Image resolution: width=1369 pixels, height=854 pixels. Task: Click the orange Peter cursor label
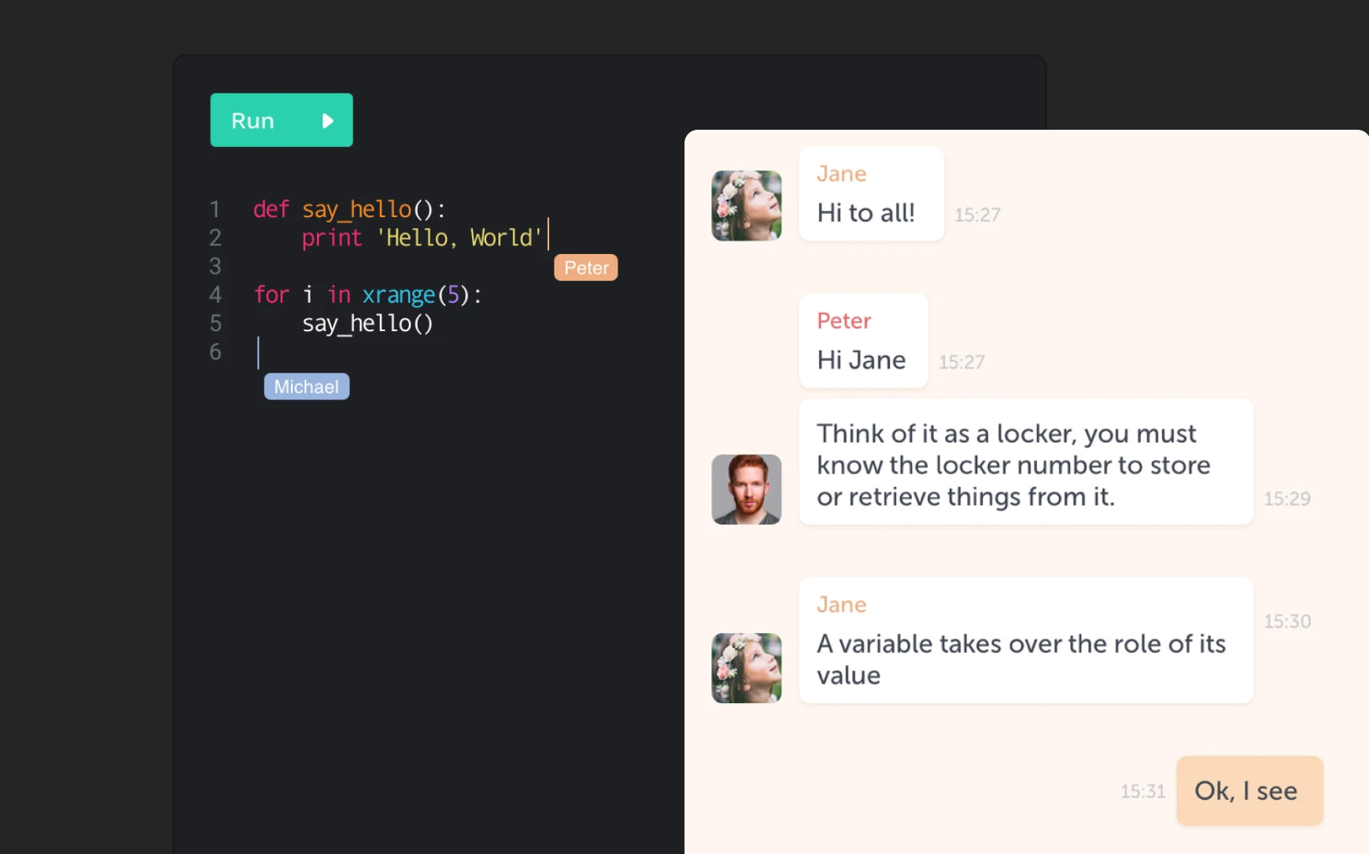(586, 268)
